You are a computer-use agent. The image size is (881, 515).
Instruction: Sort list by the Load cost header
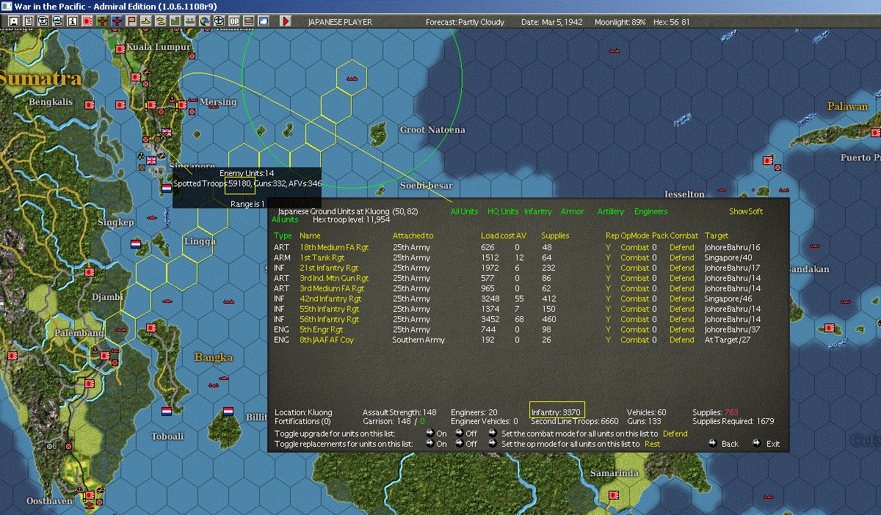click(497, 235)
